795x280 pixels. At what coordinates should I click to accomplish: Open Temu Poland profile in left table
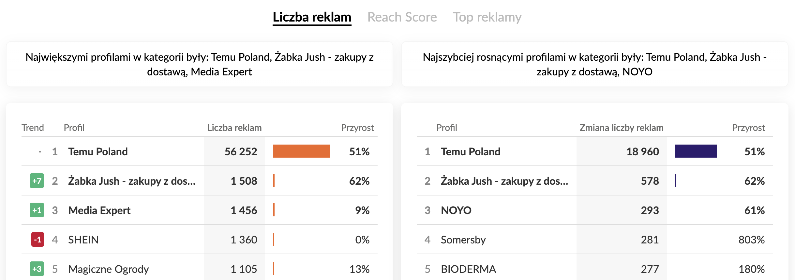(98, 152)
